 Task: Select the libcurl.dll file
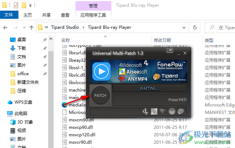pyautogui.click(x=77, y=53)
